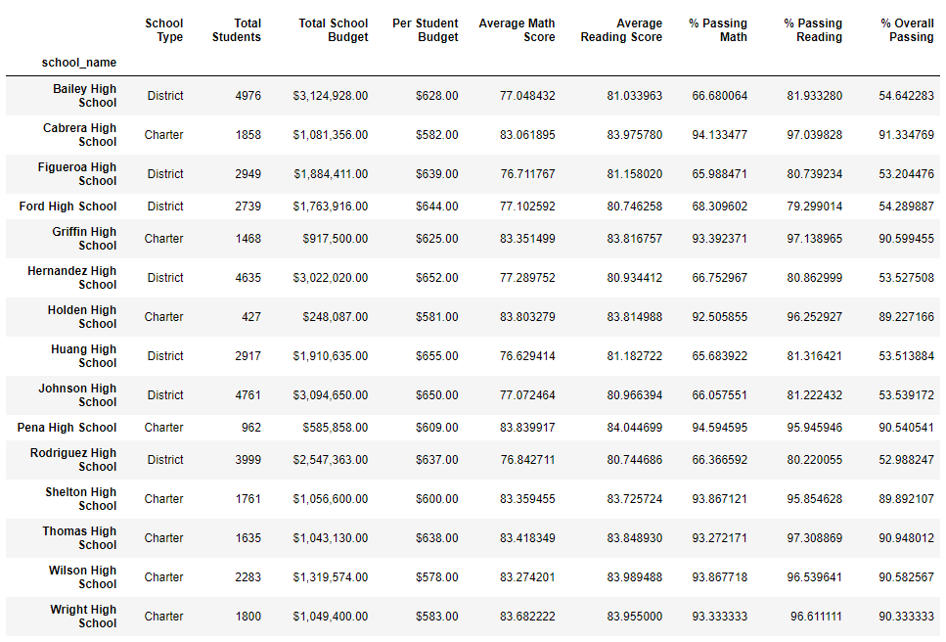Select Ford's total budget $1,763,916.00
Image resolution: width=946 pixels, height=642 pixels.
pos(331,206)
